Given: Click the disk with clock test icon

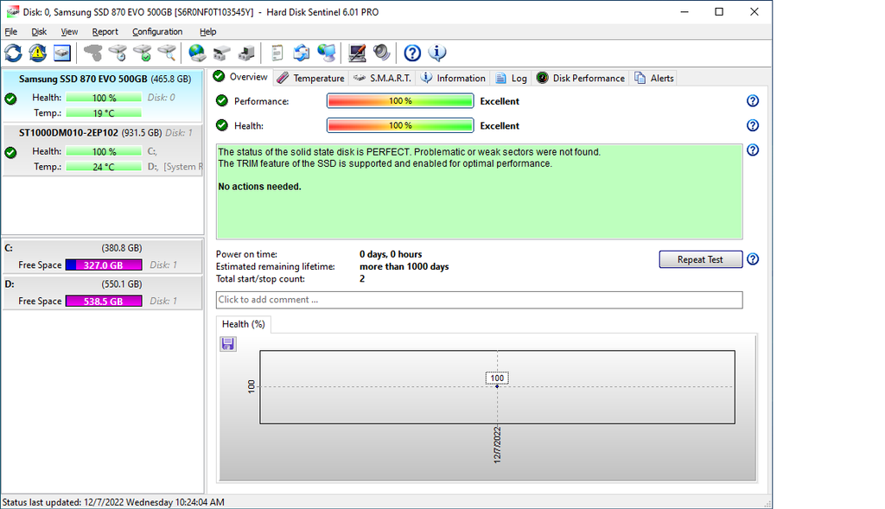Looking at the screenshot, I should pyautogui.click(x=118, y=53).
